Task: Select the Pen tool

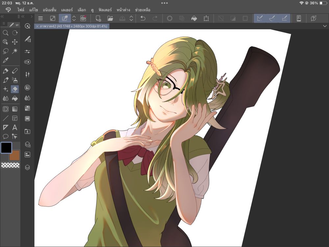Action: (x=6, y=71)
